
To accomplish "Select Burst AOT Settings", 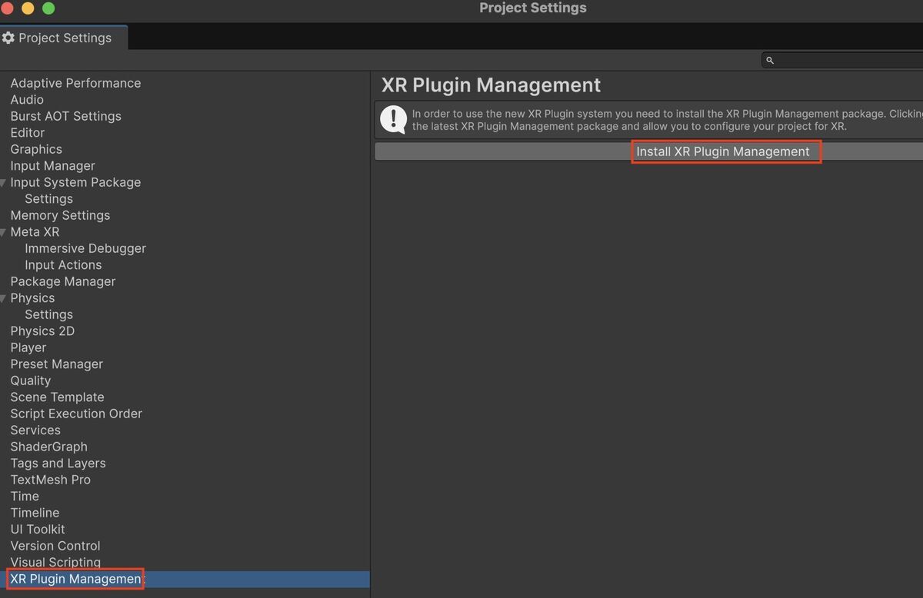I will [x=65, y=116].
